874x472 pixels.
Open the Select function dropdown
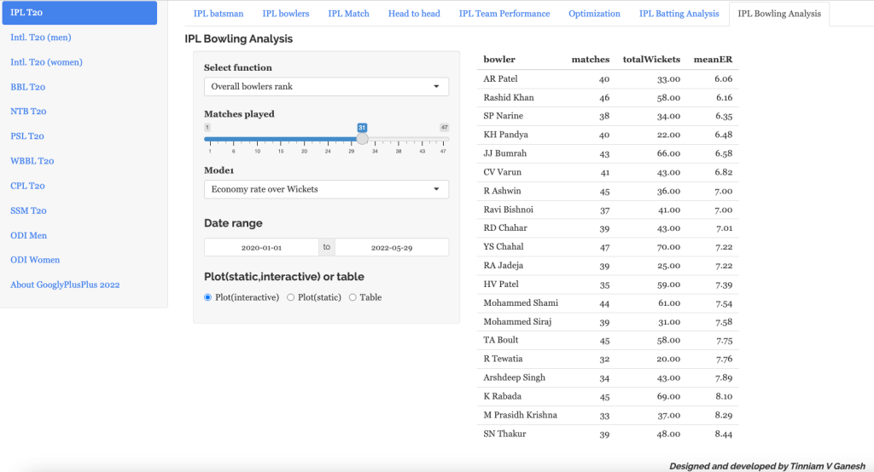(326, 86)
